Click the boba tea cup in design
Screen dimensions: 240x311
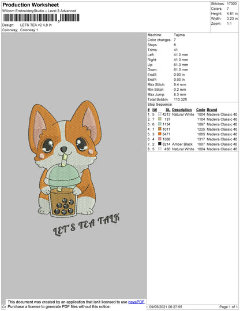(x=62, y=190)
